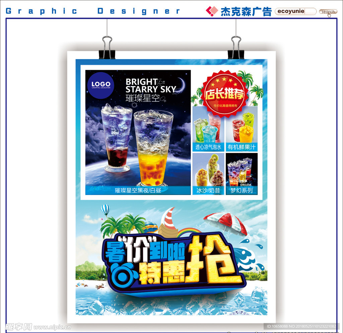The height and width of the screenshot is (333, 343).
Task: Click the rainbow behind the title
Action: 189,232
